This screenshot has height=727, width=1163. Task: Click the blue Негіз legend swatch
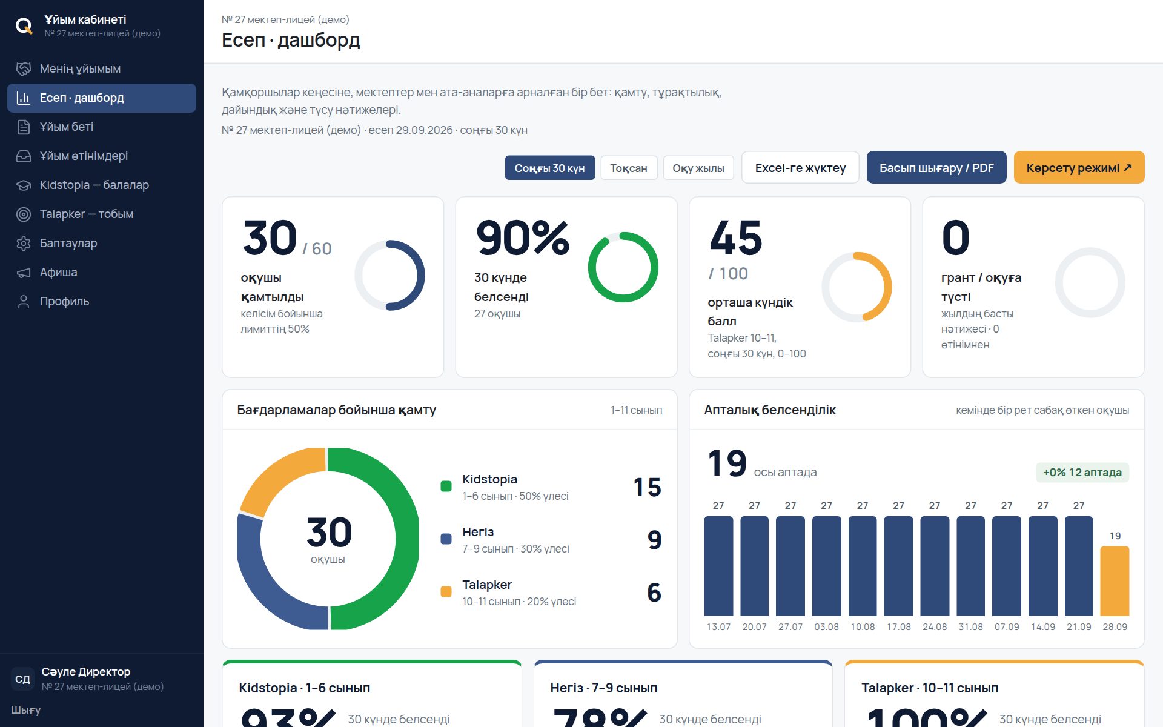pyautogui.click(x=446, y=539)
